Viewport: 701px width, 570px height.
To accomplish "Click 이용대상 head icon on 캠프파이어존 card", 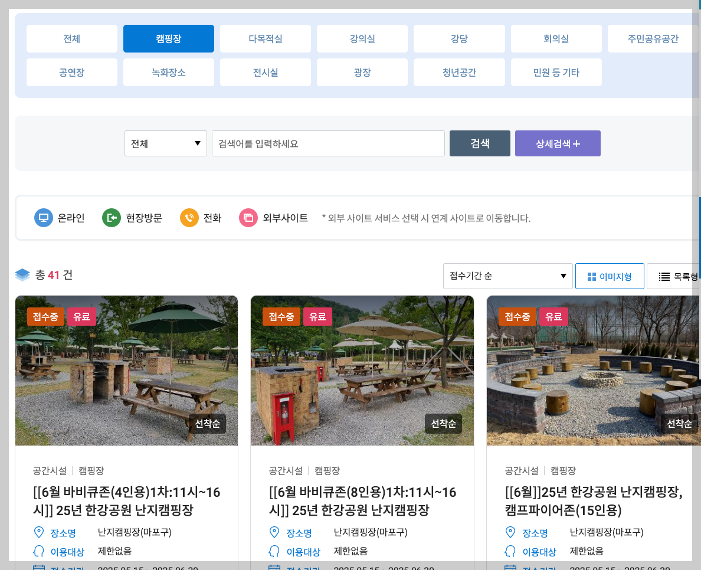I will coord(510,551).
